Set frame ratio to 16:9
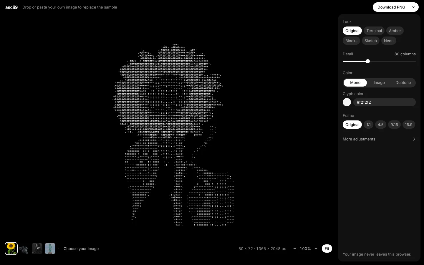 [409, 125]
